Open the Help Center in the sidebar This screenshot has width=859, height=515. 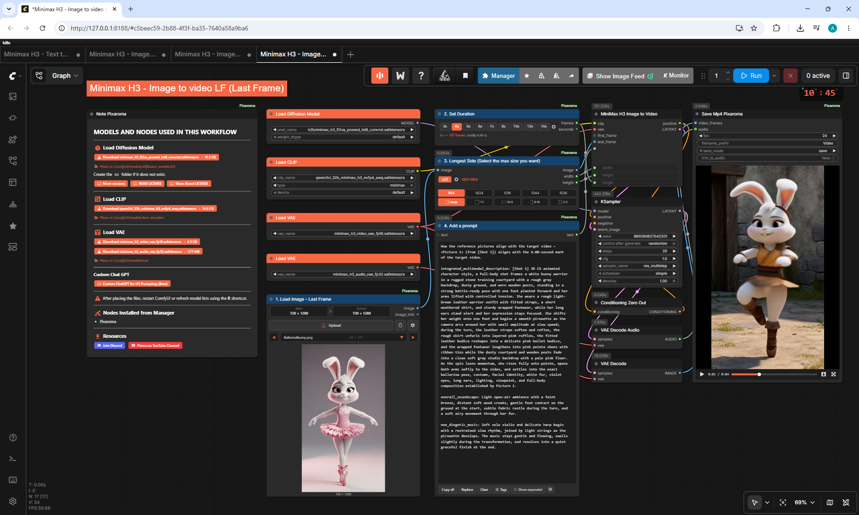[13, 438]
